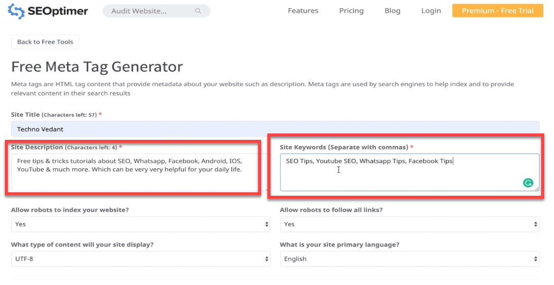554x285 pixels.
Task: Click the green Grammarly icon in keywords box
Action: pos(528,182)
